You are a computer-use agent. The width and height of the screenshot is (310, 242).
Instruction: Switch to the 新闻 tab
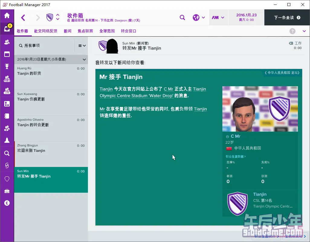[x=67, y=31]
